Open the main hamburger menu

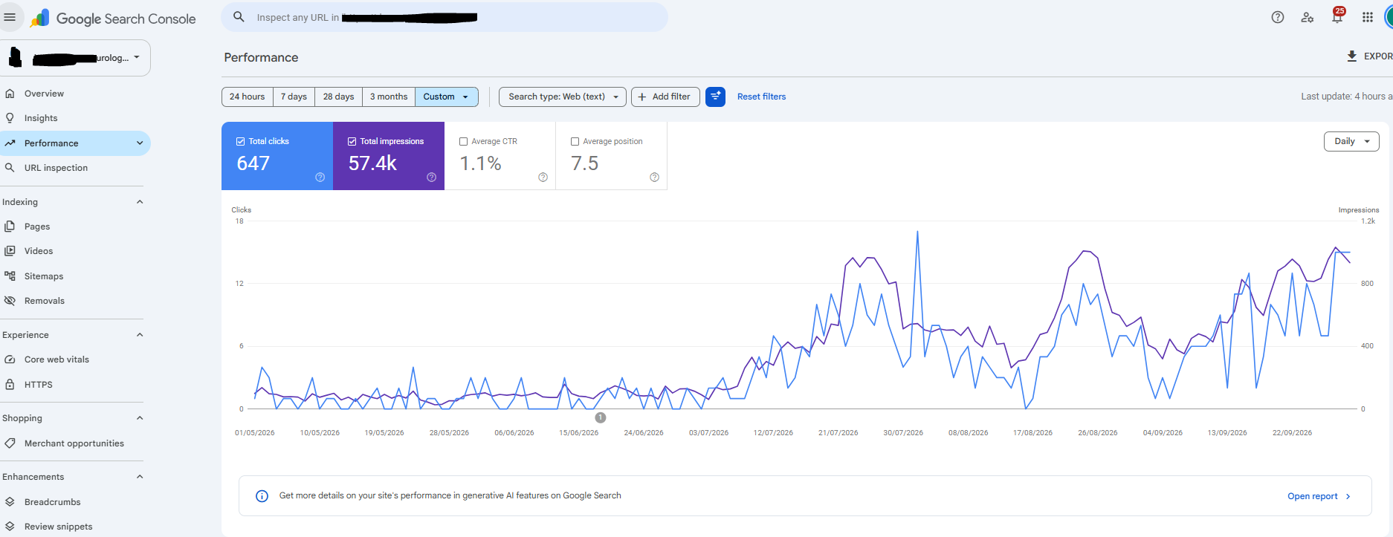coord(10,17)
